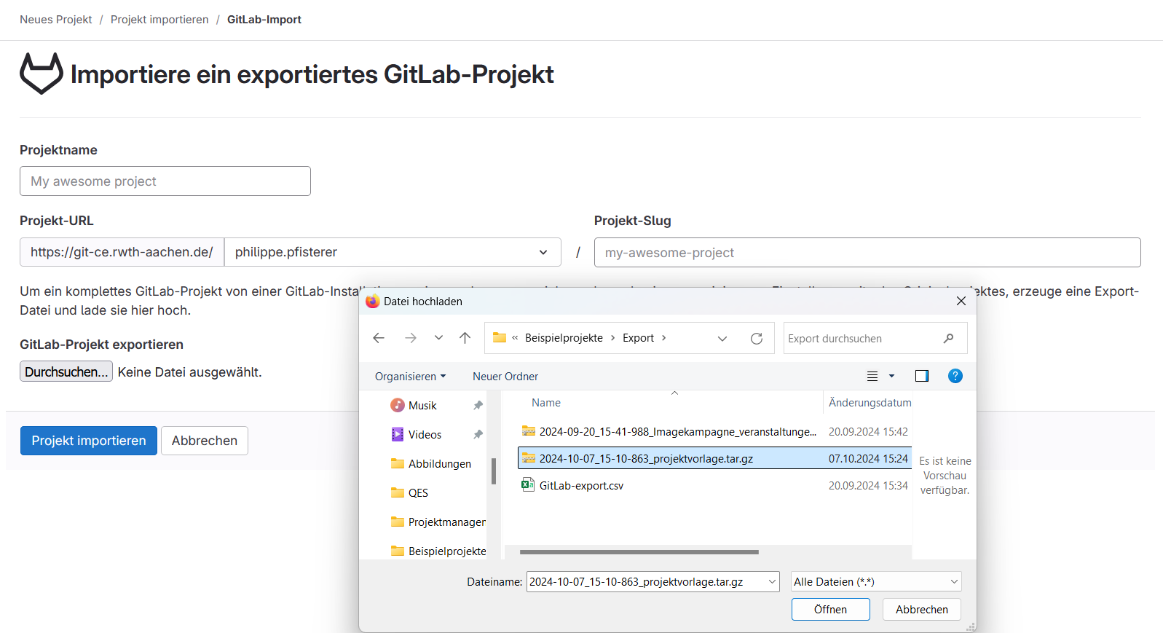Viewport: 1163px width, 633px height.
Task: Click the horizontal scrollbar in file list
Action: click(639, 552)
